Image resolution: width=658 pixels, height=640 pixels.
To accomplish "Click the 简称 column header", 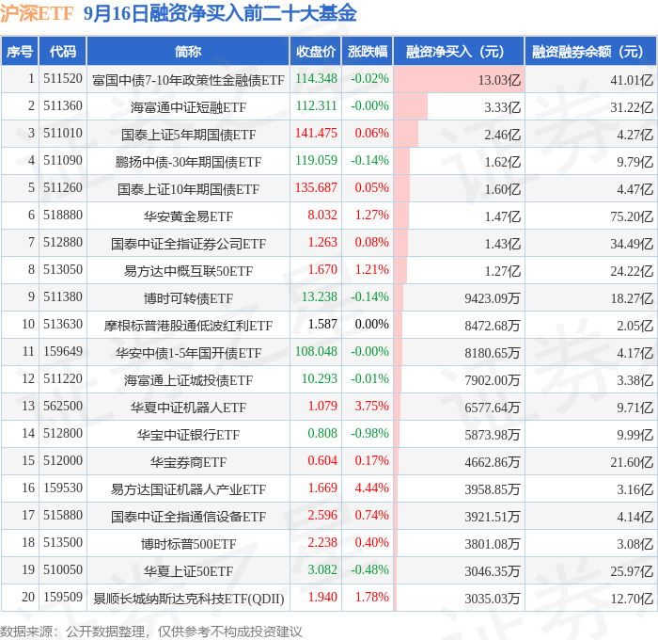I will tap(188, 51).
